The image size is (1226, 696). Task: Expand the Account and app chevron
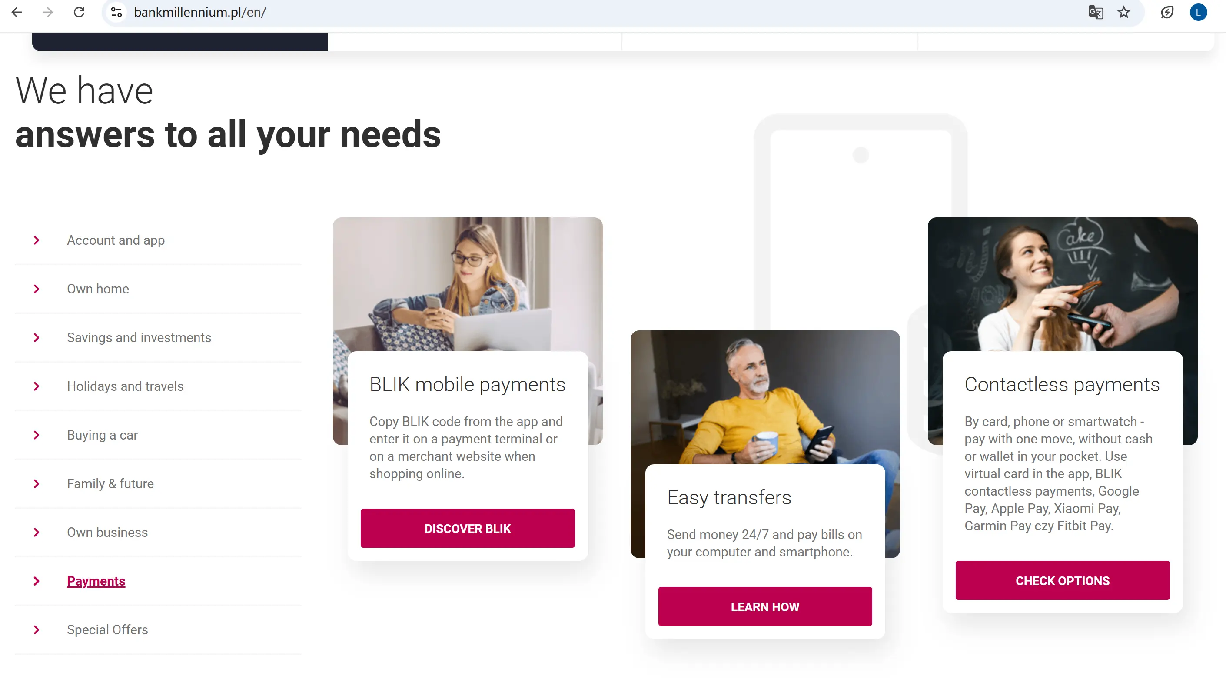coord(37,240)
